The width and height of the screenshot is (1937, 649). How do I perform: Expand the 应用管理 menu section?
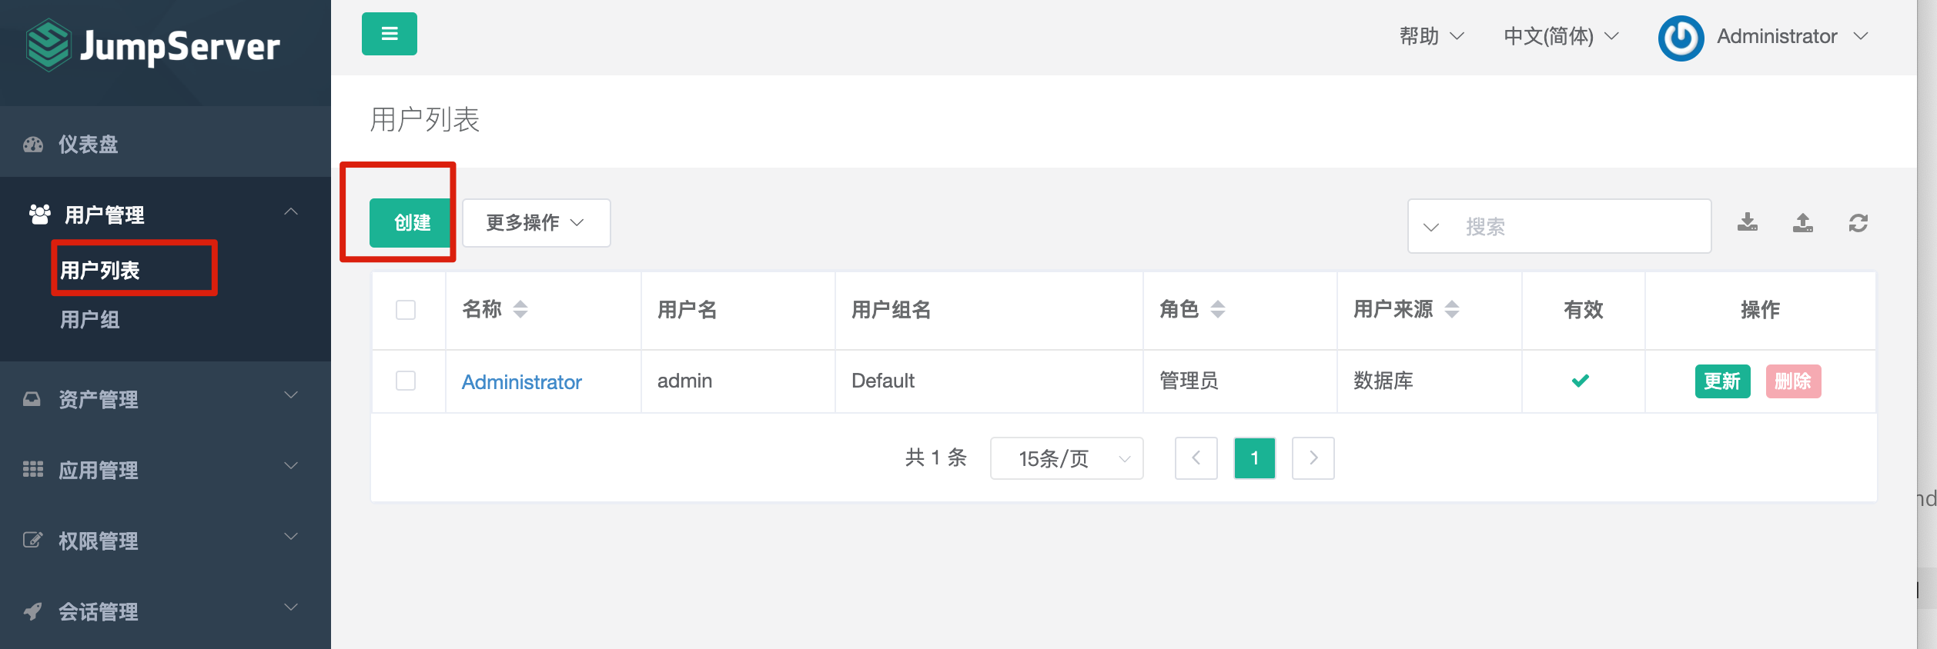166,470
